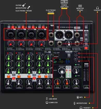Image resolution: width=101 pixels, height=109 pixels.
Task: Turn the orange EFF LEVEL knob
Action: pos(57,82)
